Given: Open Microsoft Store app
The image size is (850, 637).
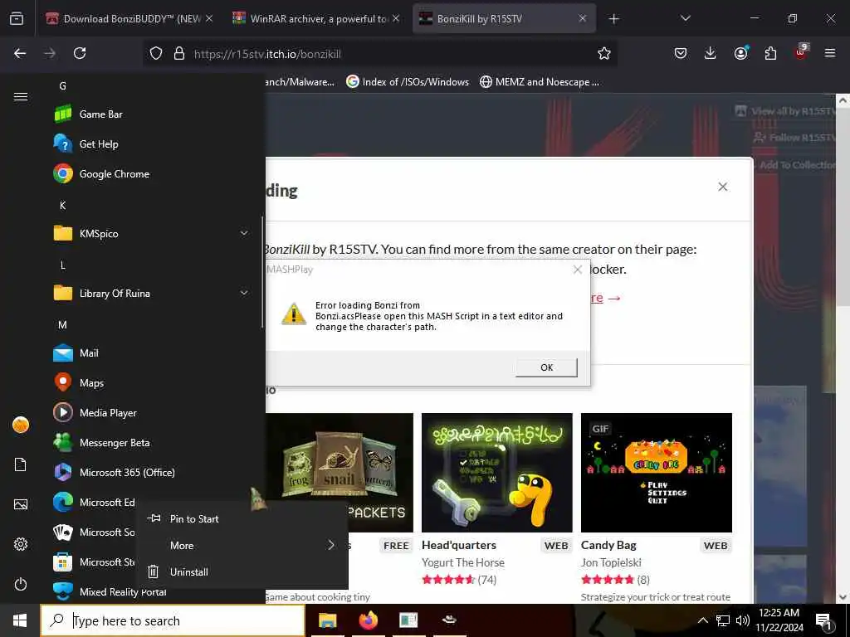Looking at the screenshot, I should pos(93,562).
